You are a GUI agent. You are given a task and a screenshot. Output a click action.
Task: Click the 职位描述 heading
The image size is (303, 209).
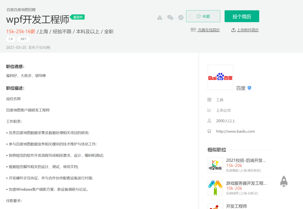click(x=15, y=88)
